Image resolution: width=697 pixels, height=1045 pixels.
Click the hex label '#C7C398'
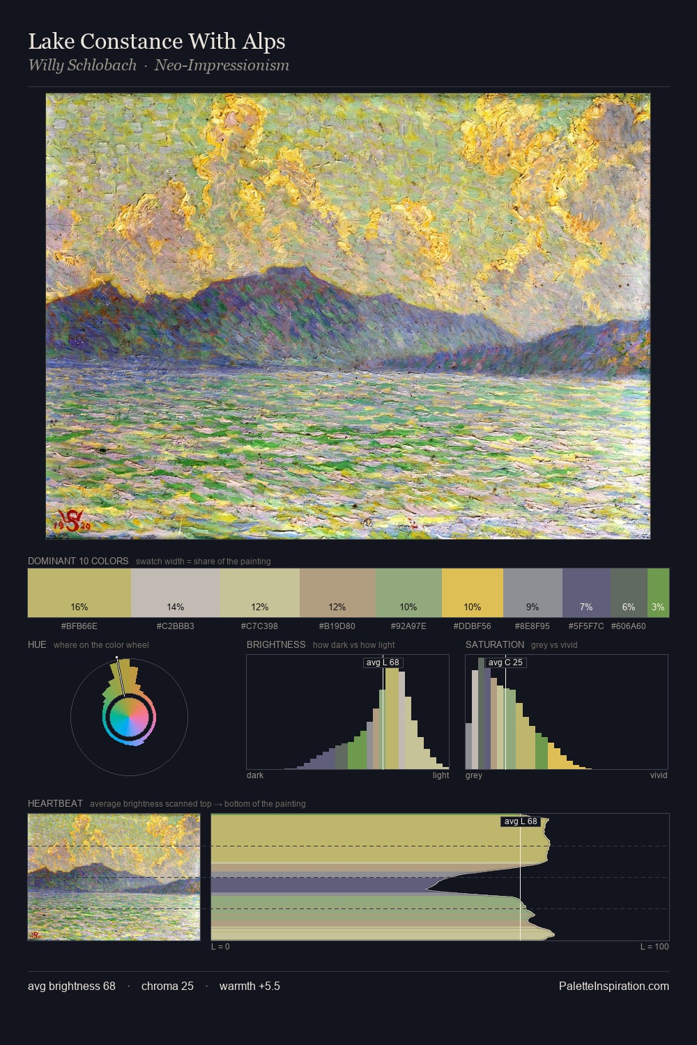coord(259,626)
